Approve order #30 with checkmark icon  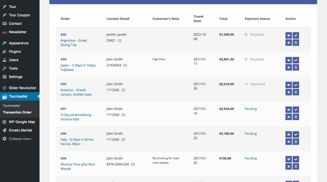point(296,134)
